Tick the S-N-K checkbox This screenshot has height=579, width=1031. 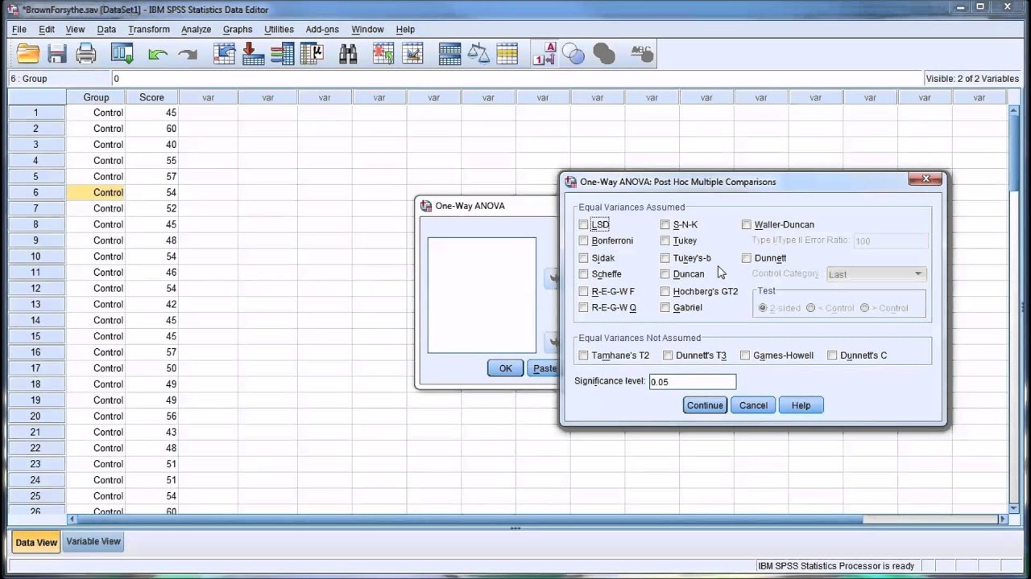(x=665, y=224)
